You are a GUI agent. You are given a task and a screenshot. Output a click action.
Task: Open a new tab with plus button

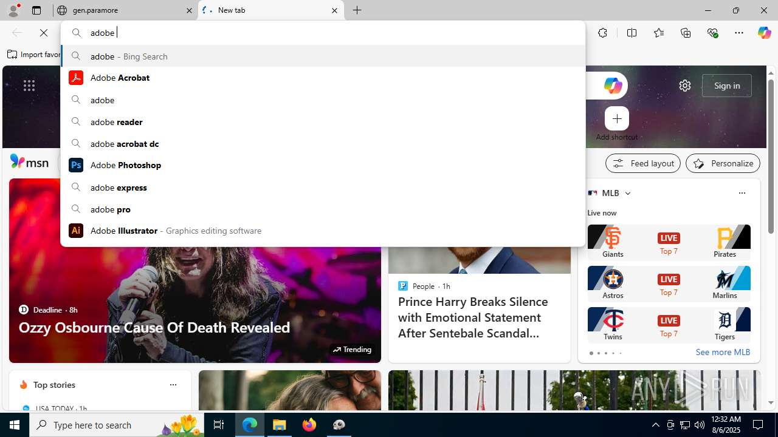[357, 10]
